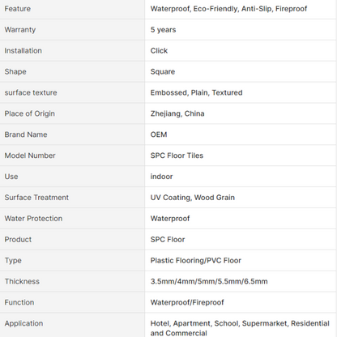Click the 'indoor' use value

point(161,177)
